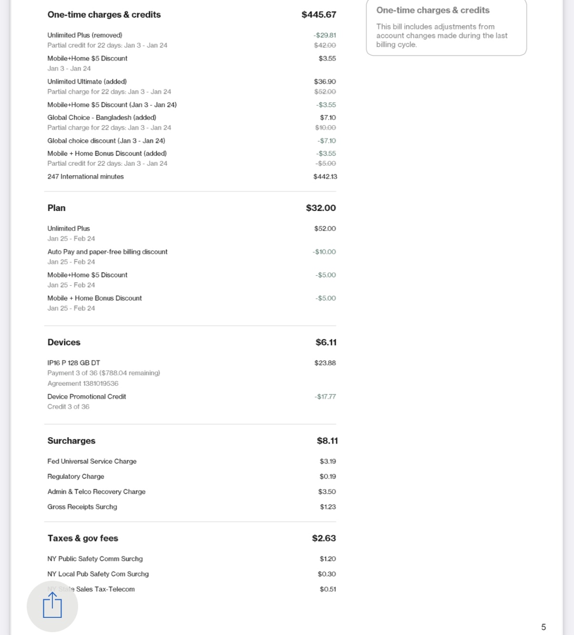Click the Devices section heading

click(x=64, y=343)
